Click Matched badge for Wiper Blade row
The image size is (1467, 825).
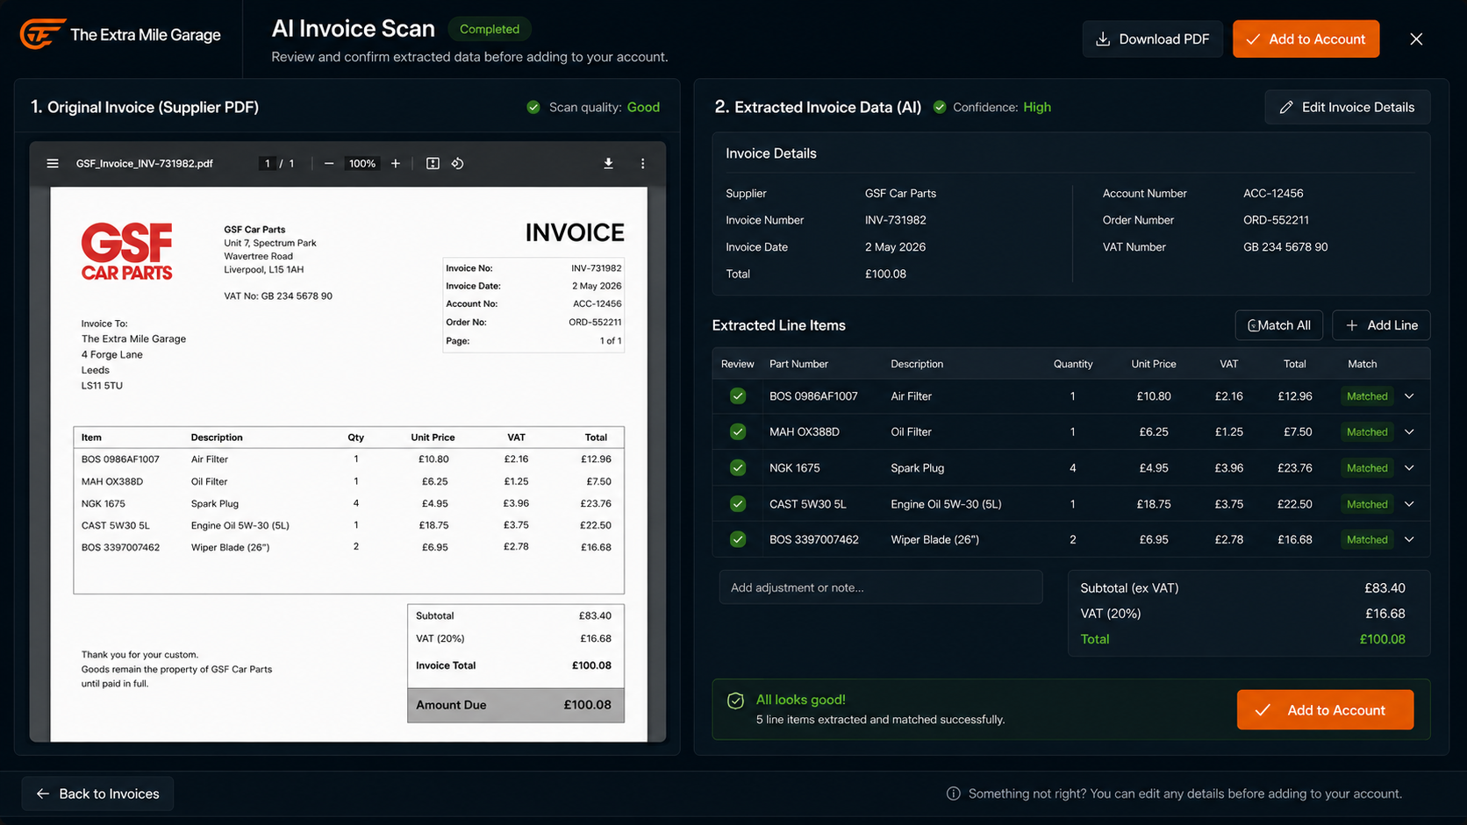click(1367, 540)
